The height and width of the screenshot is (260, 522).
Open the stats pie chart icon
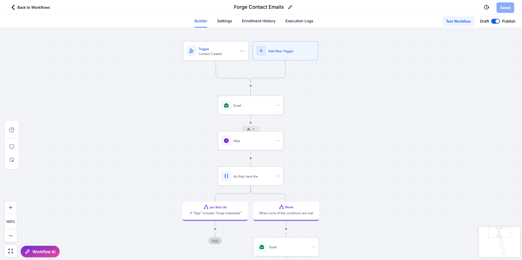12,130
